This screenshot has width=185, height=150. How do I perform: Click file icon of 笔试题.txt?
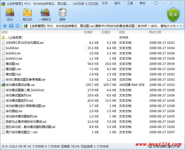coord(3,64)
